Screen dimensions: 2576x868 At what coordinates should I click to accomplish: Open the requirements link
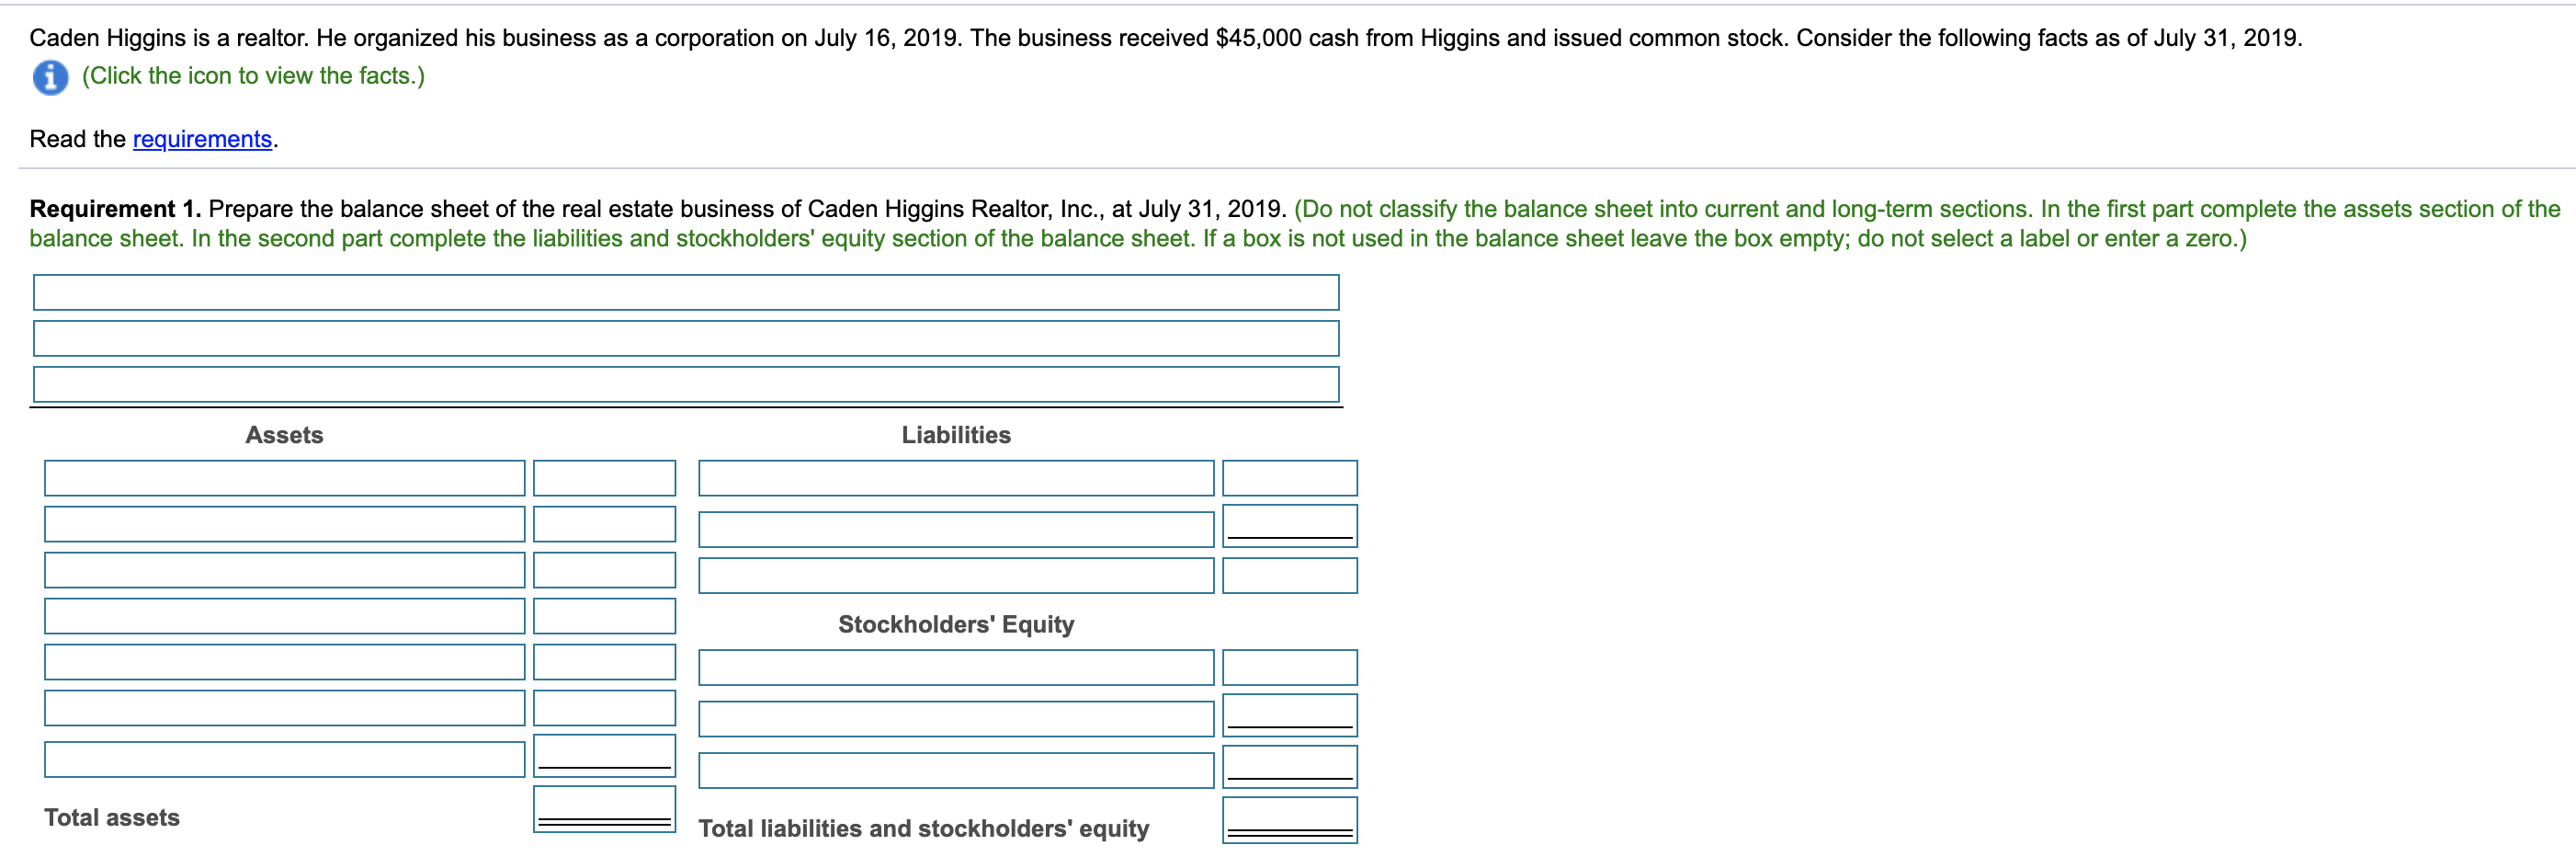pos(200,139)
